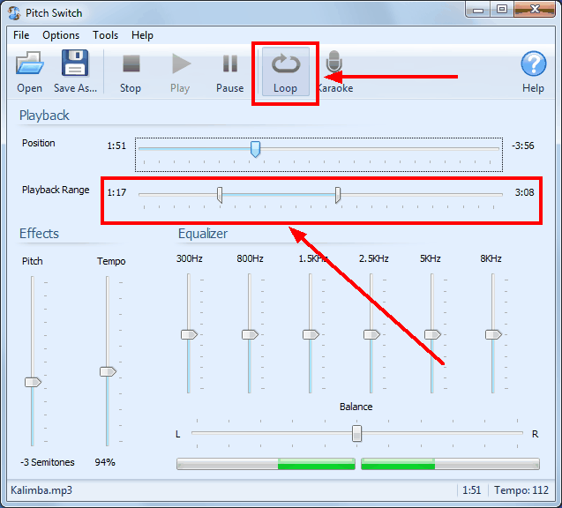The height and width of the screenshot is (508, 562).
Task: Click the Position label
Action: [x=38, y=143]
